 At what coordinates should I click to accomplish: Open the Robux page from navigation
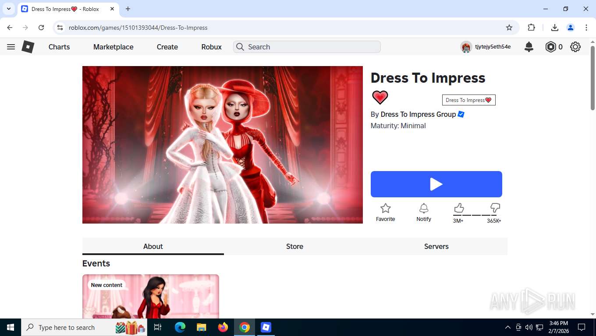211,47
